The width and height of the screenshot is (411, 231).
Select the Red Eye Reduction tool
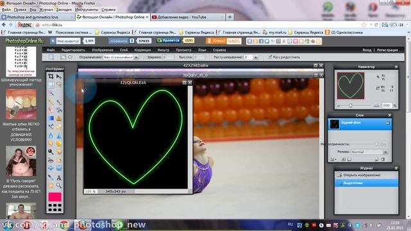click(51, 160)
